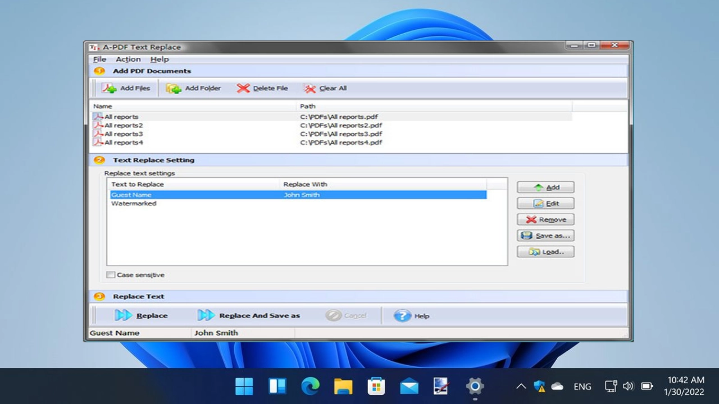Click the step 1 Add PDF Documents icon

click(x=99, y=71)
